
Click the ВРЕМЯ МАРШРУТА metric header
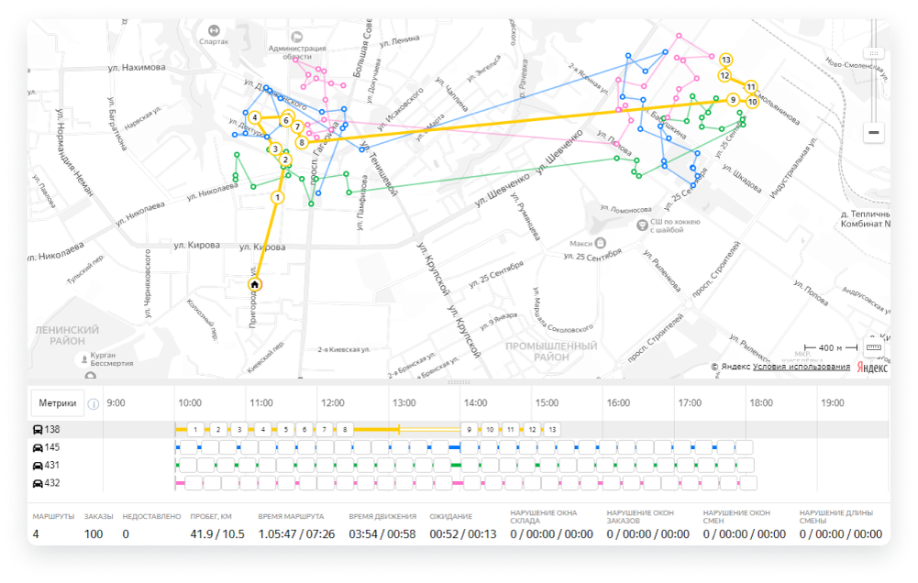(x=291, y=517)
